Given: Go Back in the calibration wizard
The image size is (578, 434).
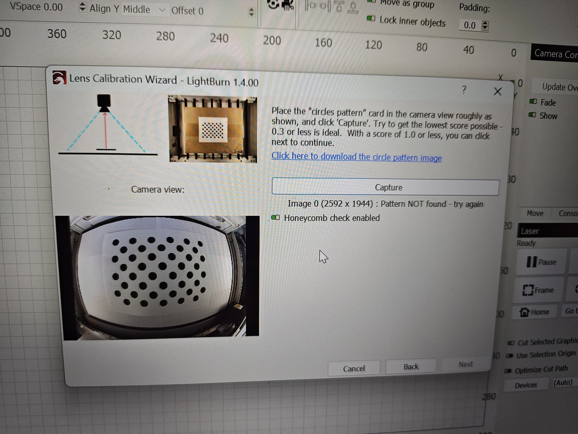Looking at the screenshot, I should pyautogui.click(x=411, y=366).
